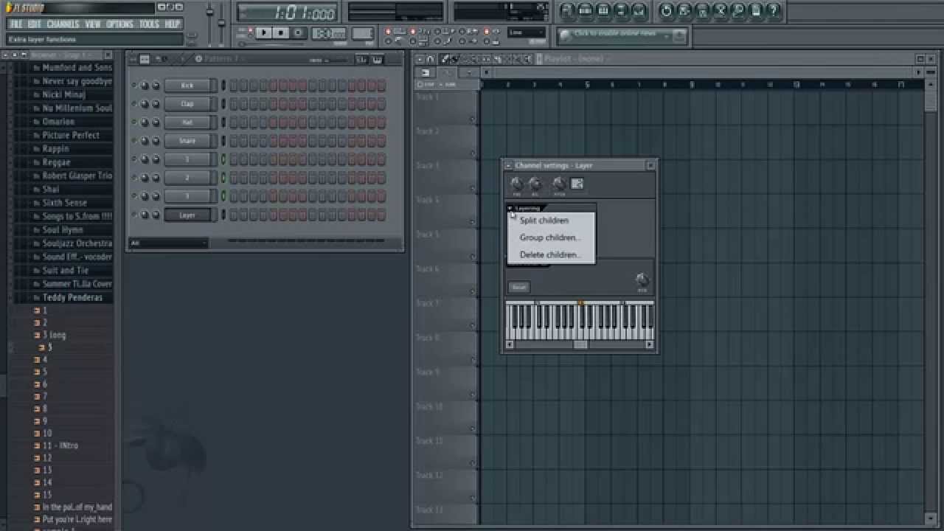This screenshot has height=531, width=944.
Task: Click the tempo display field
Action: [x=330, y=33]
